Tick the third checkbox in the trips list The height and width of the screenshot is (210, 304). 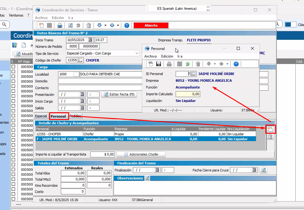pyautogui.click(x=14, y=76)
